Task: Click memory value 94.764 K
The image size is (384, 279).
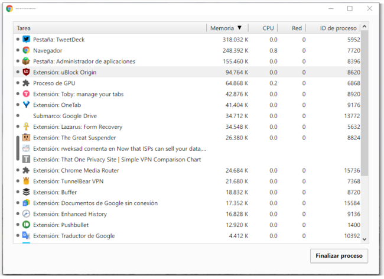Action: tap(237, 72)
